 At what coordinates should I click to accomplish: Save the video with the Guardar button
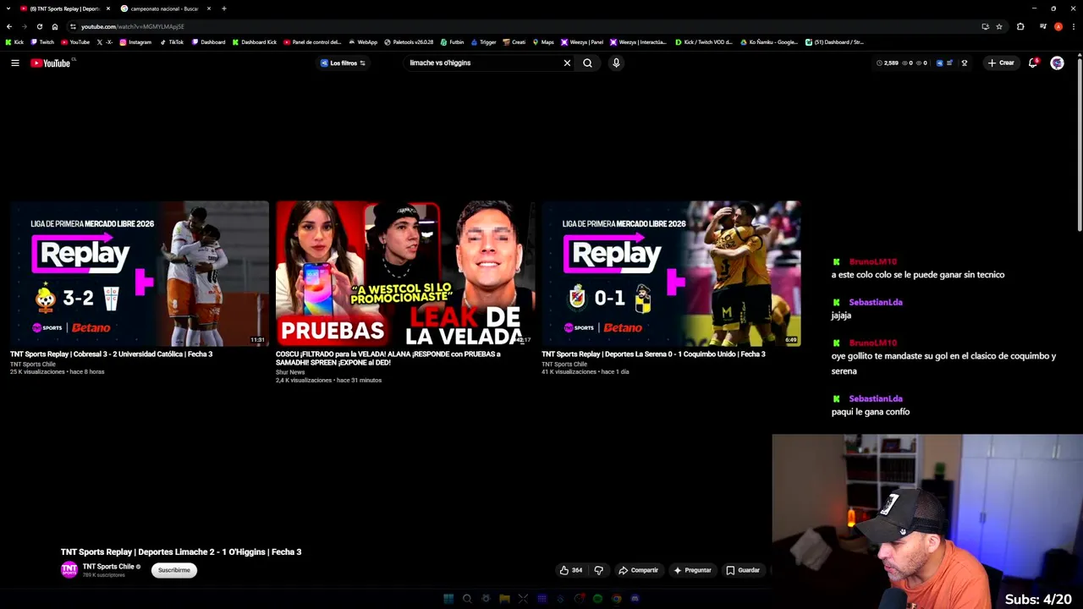(x=743, y=570)
